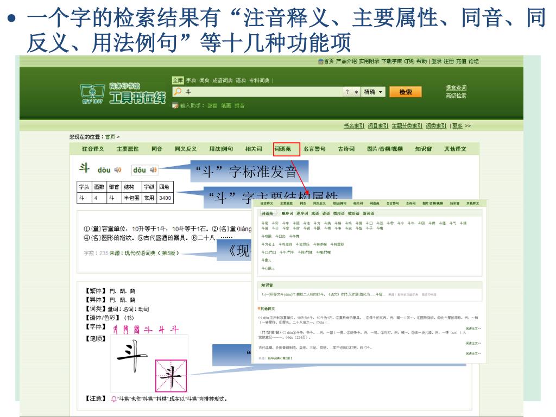
Task: Select the 成语词典 search scope tab
Action: [222, 80]
